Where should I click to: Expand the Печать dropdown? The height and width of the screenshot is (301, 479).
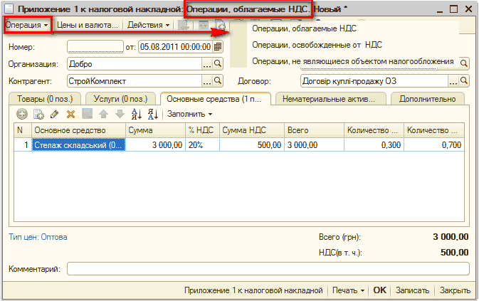[348, 290]
